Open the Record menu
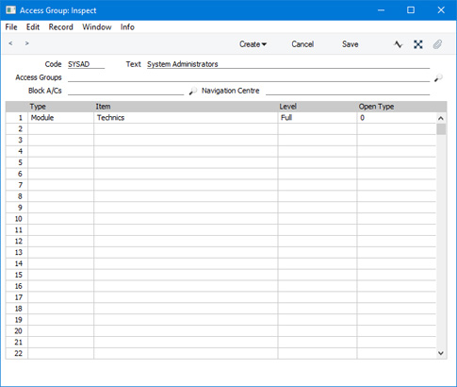Viewport: 457px width, 387px height. pos(60,27)
